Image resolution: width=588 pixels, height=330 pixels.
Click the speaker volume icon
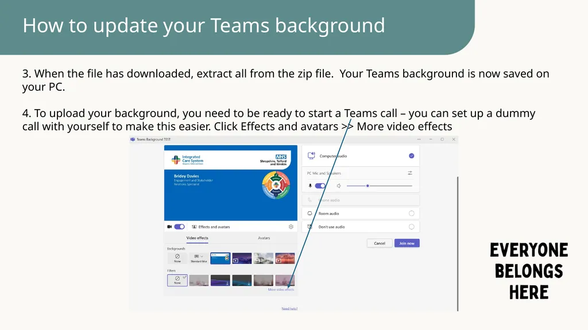pyautogui.click(x=339, y=185)
